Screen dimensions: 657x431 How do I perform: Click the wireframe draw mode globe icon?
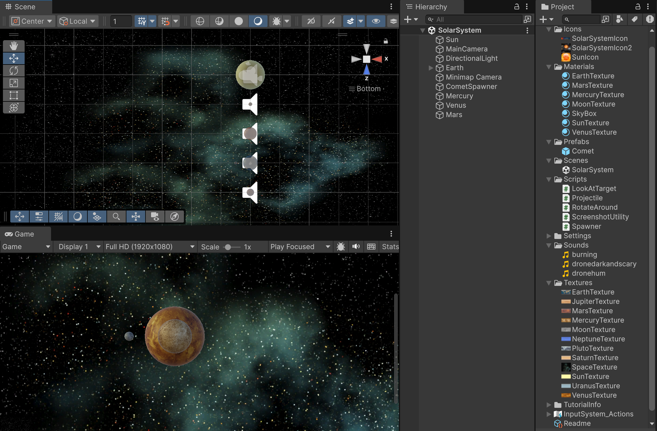click(x=200, y=21)
